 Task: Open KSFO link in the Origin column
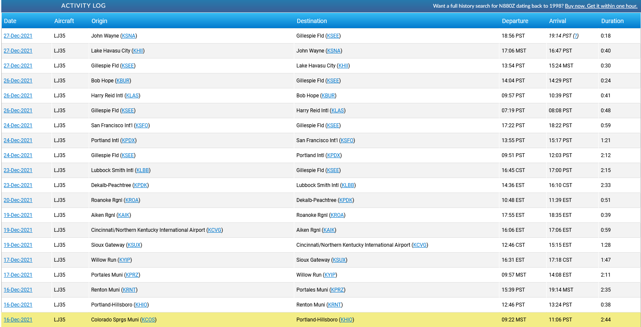click(142, 126)
